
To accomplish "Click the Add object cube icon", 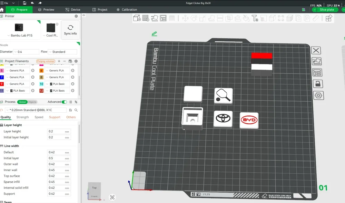I will 137,18.
